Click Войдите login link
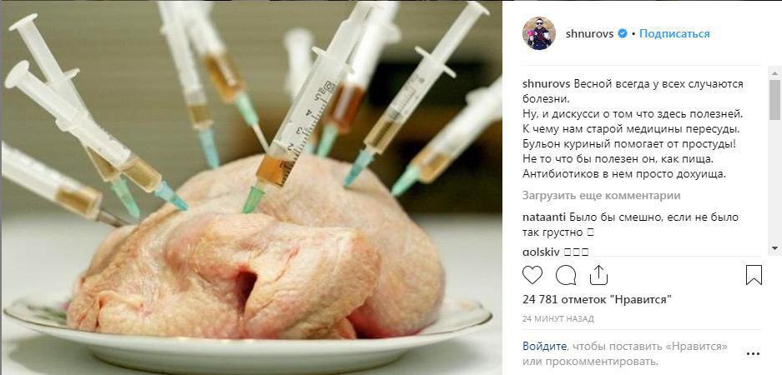The height and width of the screenshot is (375, 782). coord(544,346)
